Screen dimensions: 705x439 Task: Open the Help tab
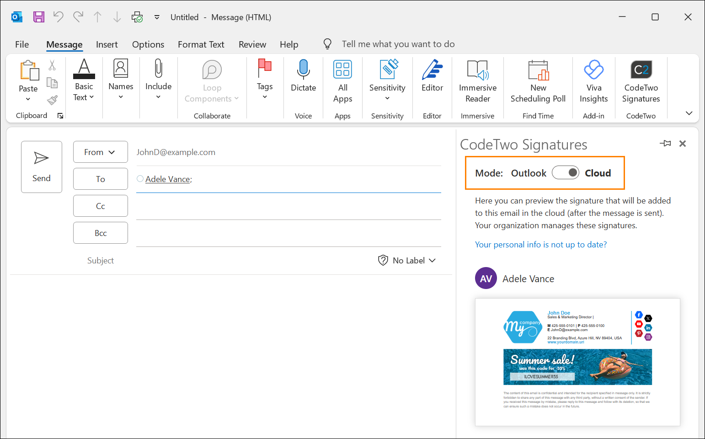[289, 44]
